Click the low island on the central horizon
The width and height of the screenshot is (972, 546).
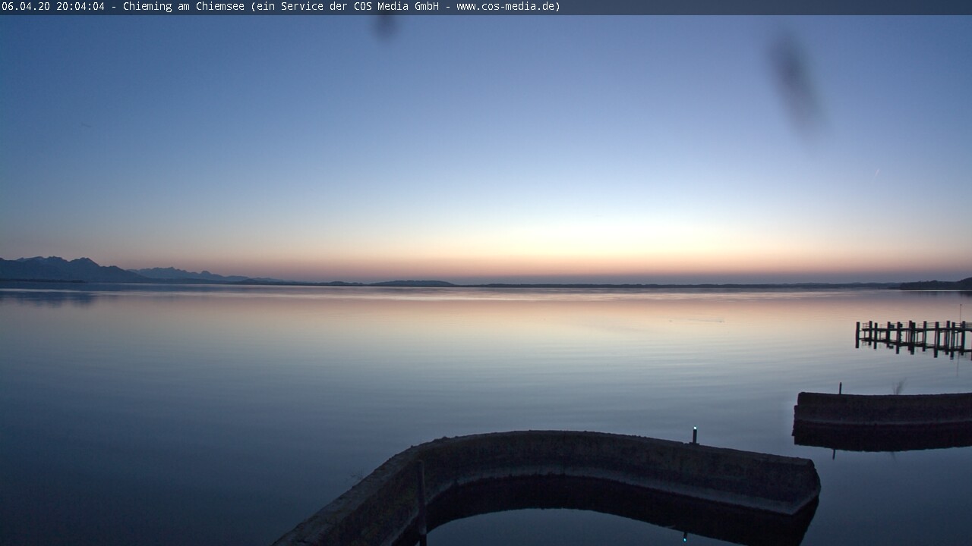pos(414,284)
